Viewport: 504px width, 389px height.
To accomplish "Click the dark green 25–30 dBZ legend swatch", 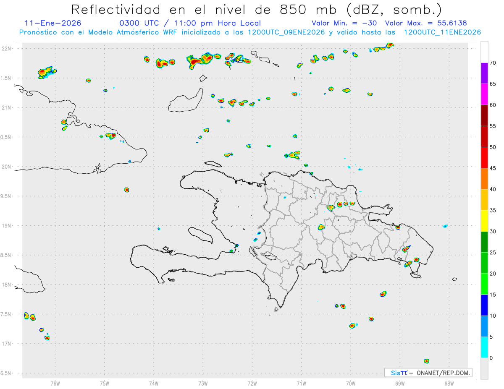I will coord(484,242).
